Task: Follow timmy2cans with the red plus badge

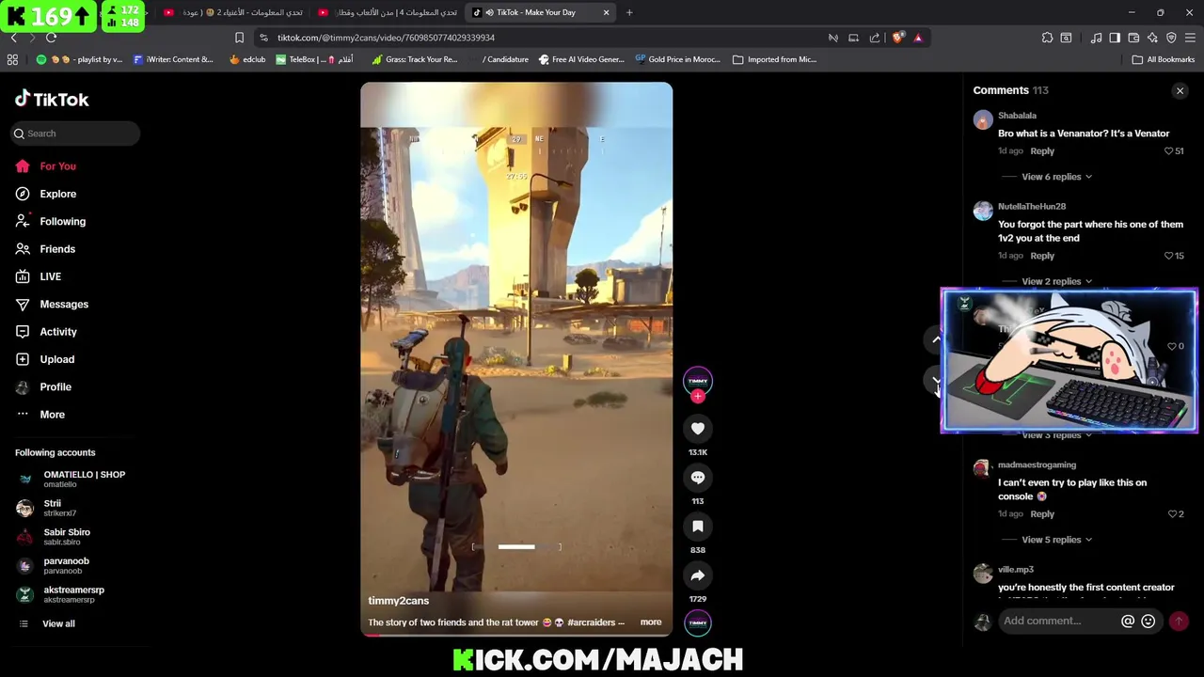Action: [x=698, y=397]
